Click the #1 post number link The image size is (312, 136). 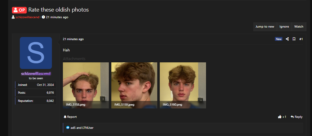click(301, 39)
